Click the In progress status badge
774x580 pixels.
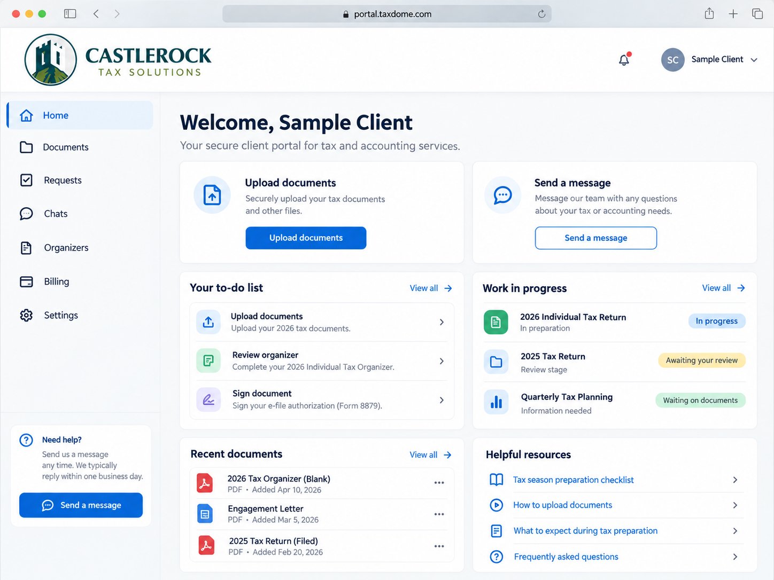[x=716, y=321]
